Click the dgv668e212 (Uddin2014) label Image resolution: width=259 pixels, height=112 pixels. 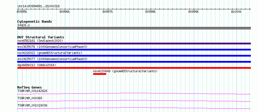pyautogui.click(x=37, y=65)
